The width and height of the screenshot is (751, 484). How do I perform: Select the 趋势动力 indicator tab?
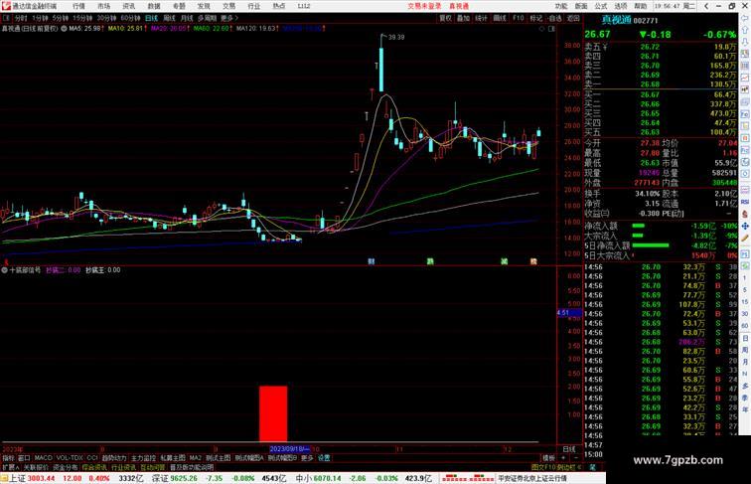point(114,457)
